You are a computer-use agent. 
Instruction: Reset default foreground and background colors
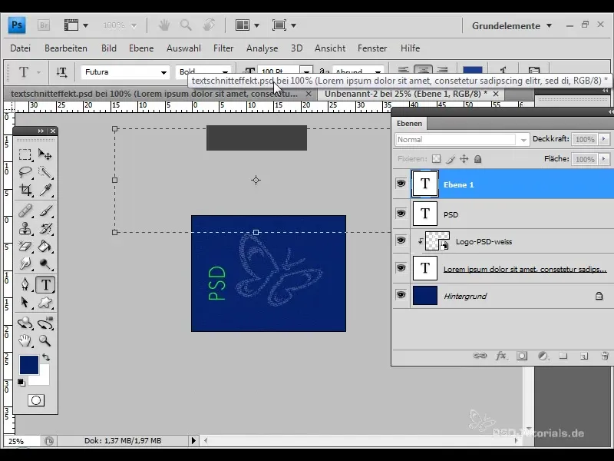point(21,382)
